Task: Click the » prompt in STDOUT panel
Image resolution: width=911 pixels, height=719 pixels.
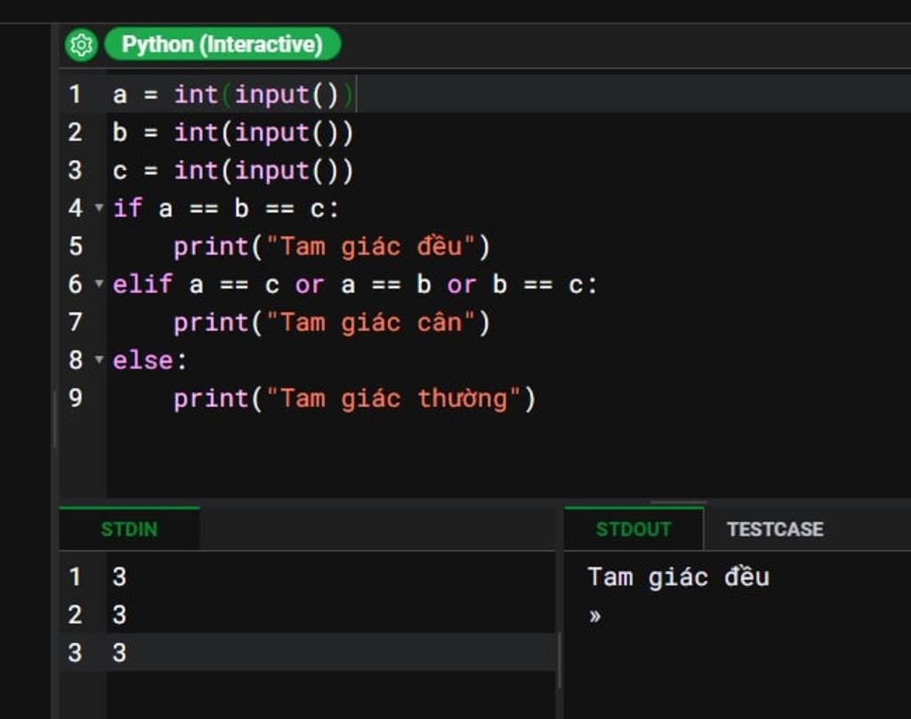Action: point(595,616)
